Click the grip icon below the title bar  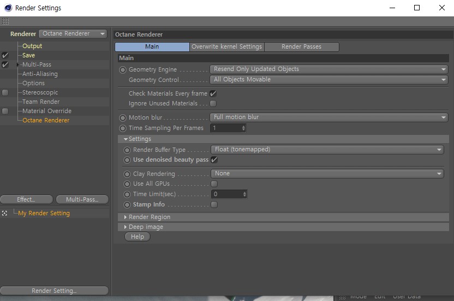pos(5,21)
